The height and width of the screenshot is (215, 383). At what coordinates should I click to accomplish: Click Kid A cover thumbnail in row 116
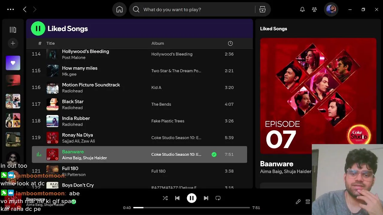[52, 87]
